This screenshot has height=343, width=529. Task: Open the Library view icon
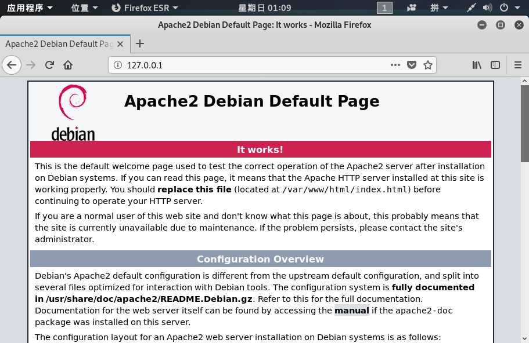point(477,65)
